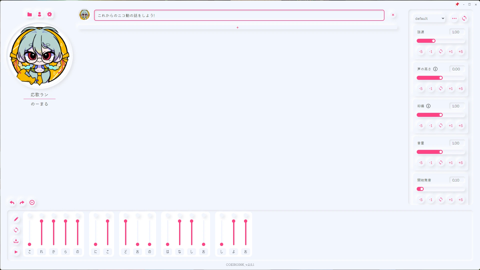Play all lines with circled play icon

pos(32,202)
